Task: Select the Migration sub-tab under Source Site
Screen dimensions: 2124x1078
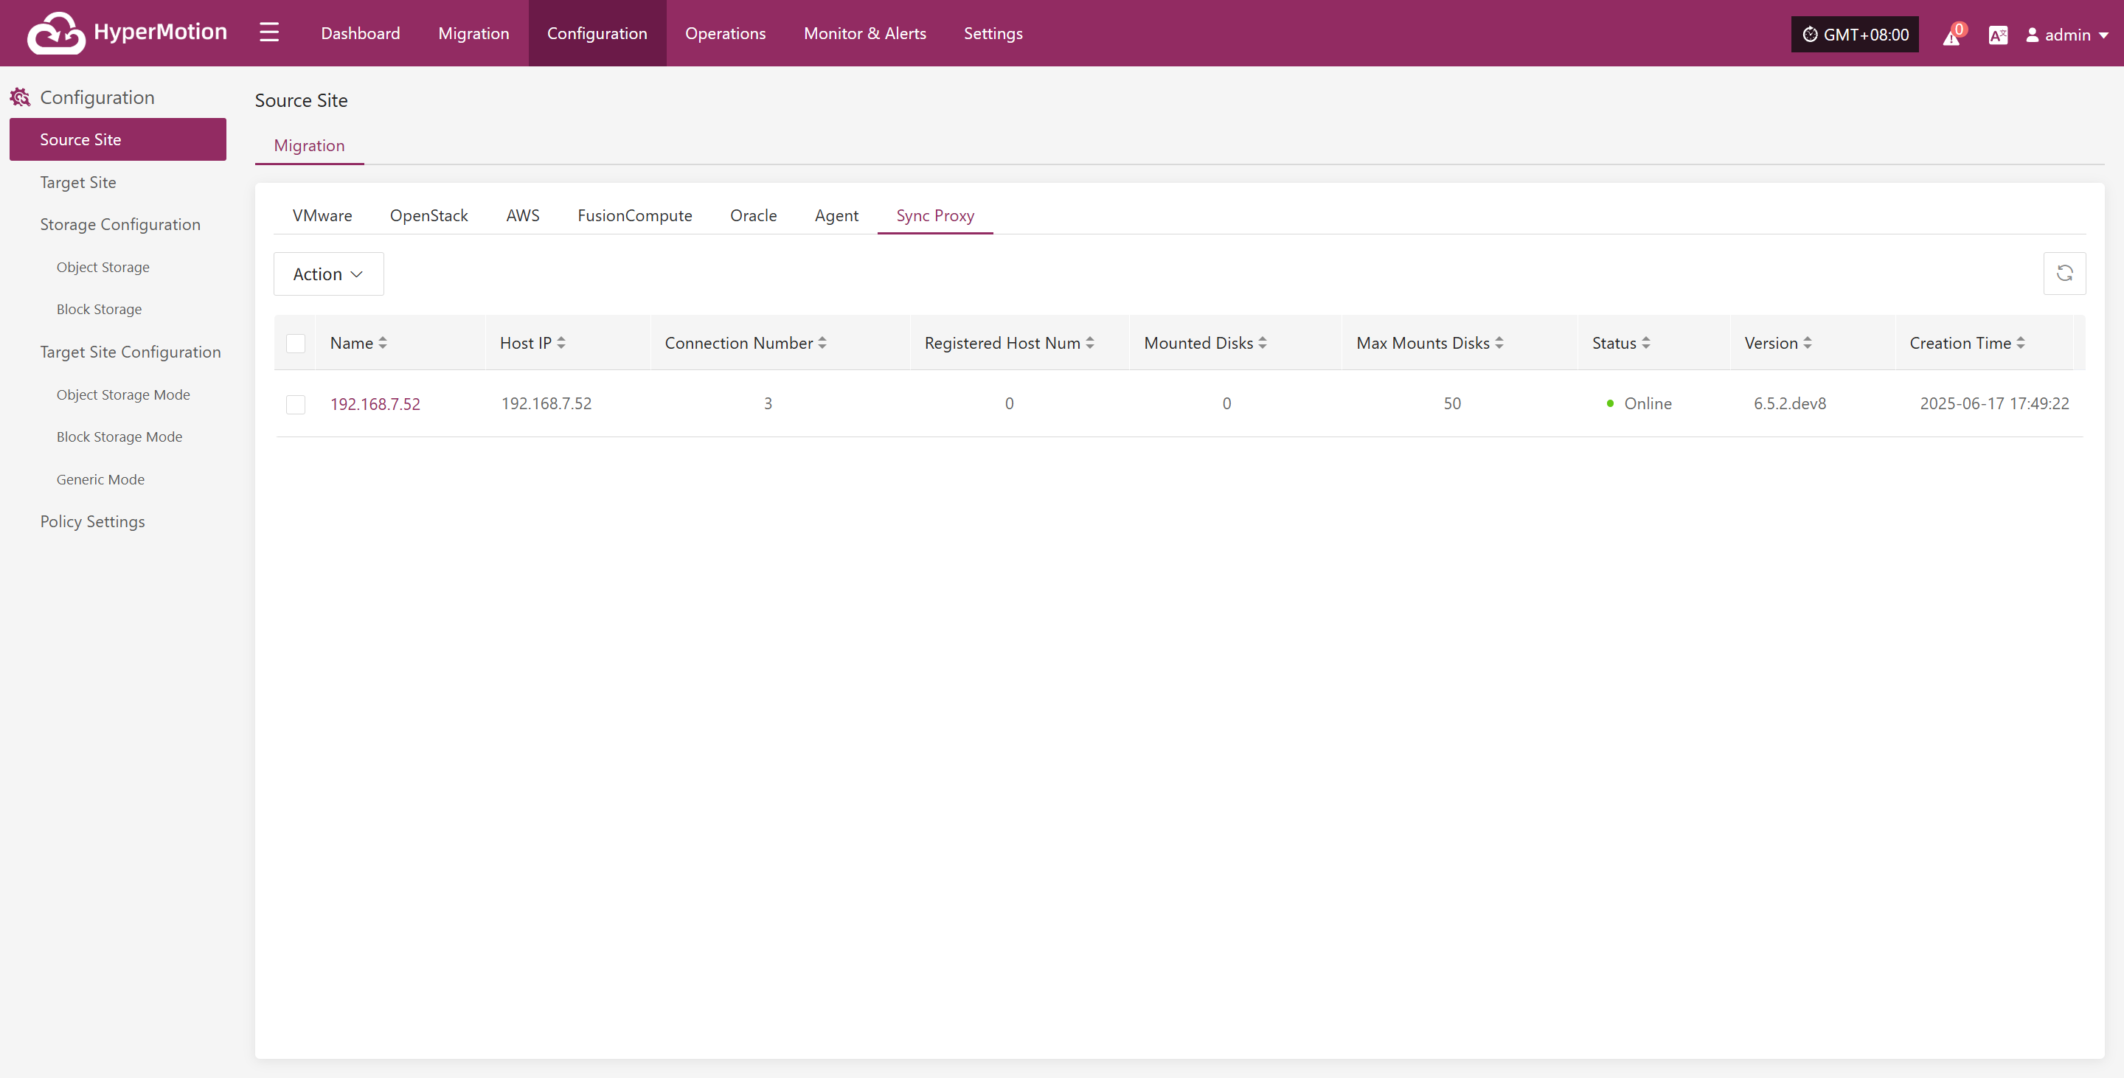Action: coord(309,145)
